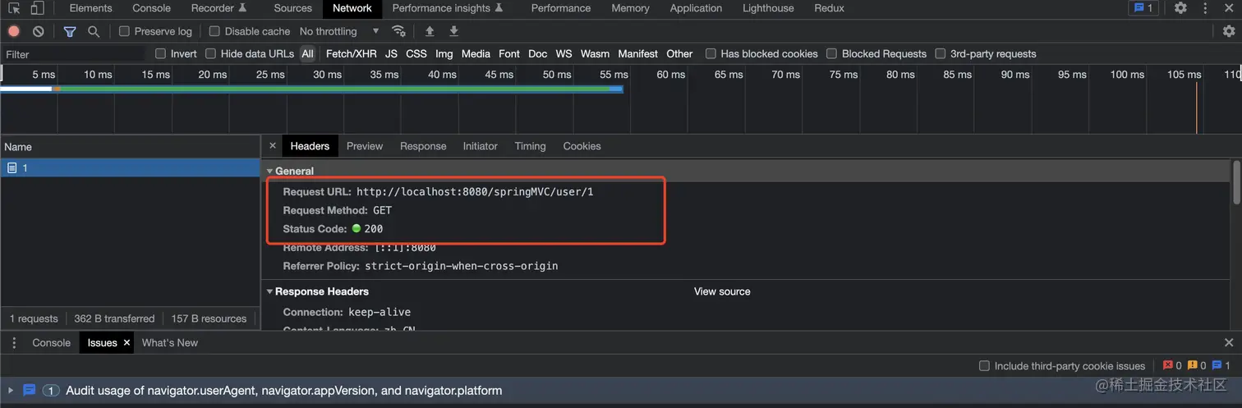Close the request details pane
This screenshot has height=408, width=1242.
point(273,146)
